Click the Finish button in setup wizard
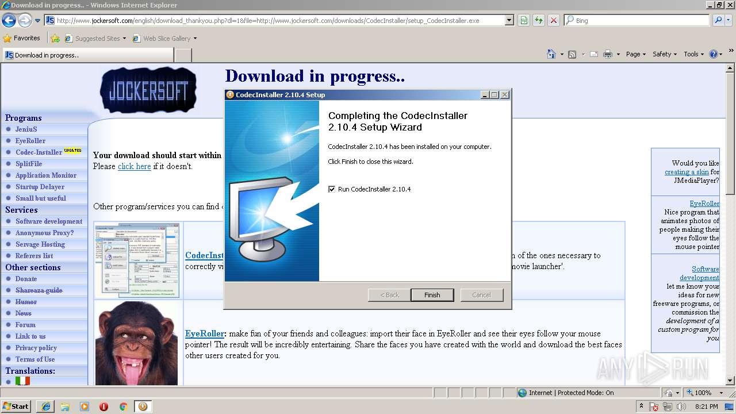This screenshot has height=414, width=736. point(432,295)
